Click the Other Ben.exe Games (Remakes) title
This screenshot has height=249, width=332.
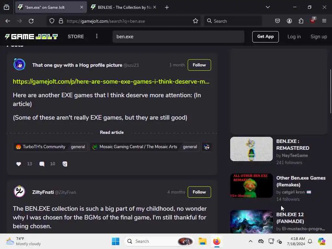click(x=301, y=181)
